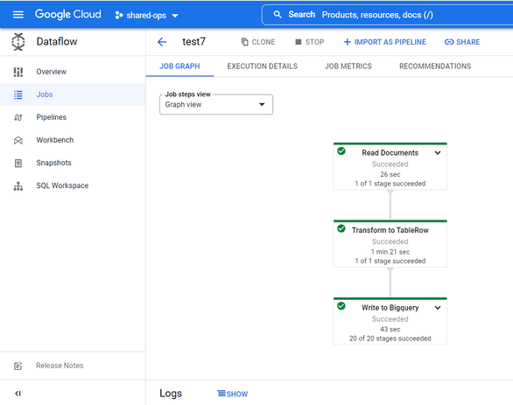Share the job with SHARE button

462,42
